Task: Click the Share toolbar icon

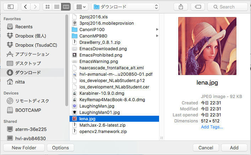Action: 181,6
